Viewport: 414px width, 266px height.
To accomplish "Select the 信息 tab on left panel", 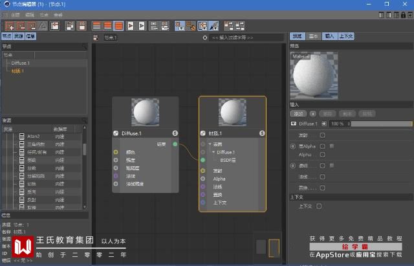I will tap(30, 36).
